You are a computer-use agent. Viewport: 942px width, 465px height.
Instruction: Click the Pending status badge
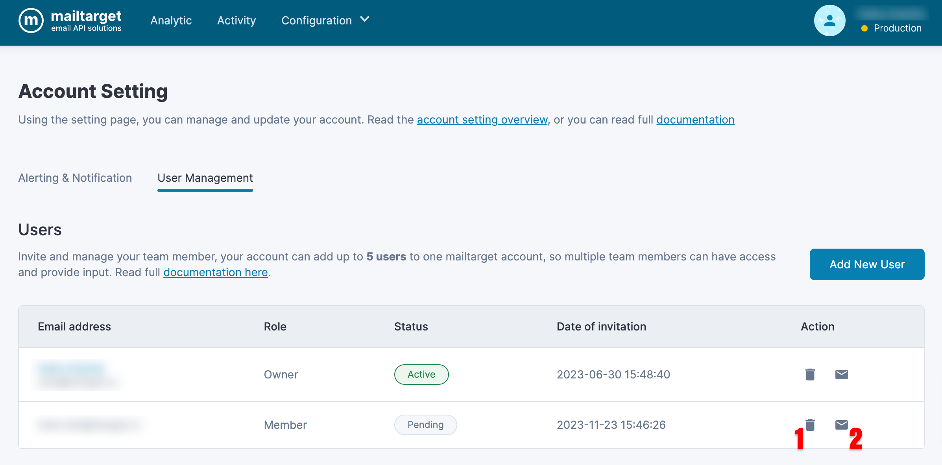[x=425, y=425]
